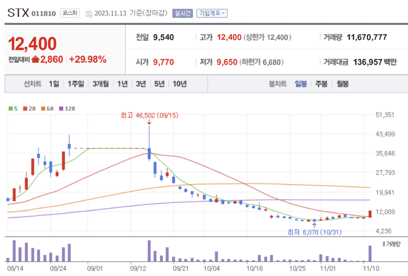
Task: Click the 하한가 6,680 lower limit text
Action: [261, 62]
